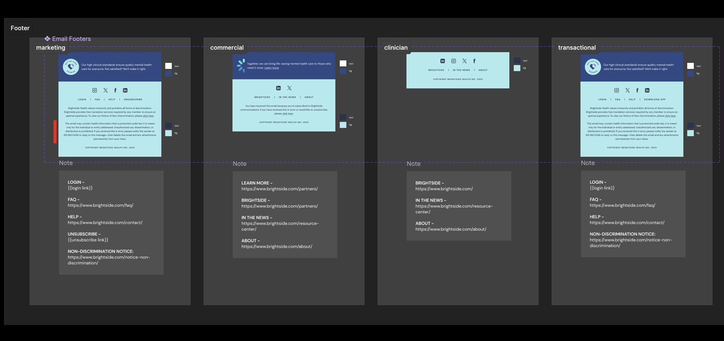Click the light blue bg swatch beside clinician
This screenshot has height=341, width=724.
[517, 68]
